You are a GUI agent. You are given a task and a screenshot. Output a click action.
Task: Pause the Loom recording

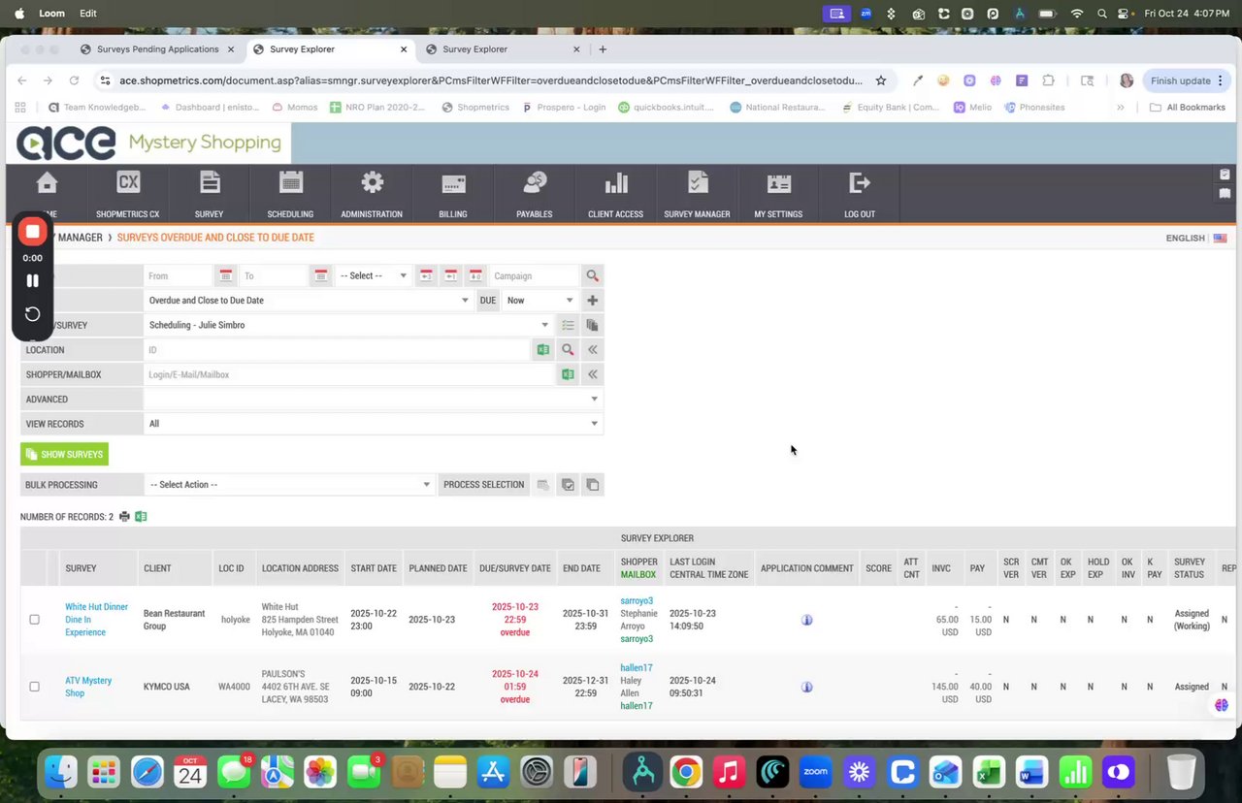tap(32, 280)
